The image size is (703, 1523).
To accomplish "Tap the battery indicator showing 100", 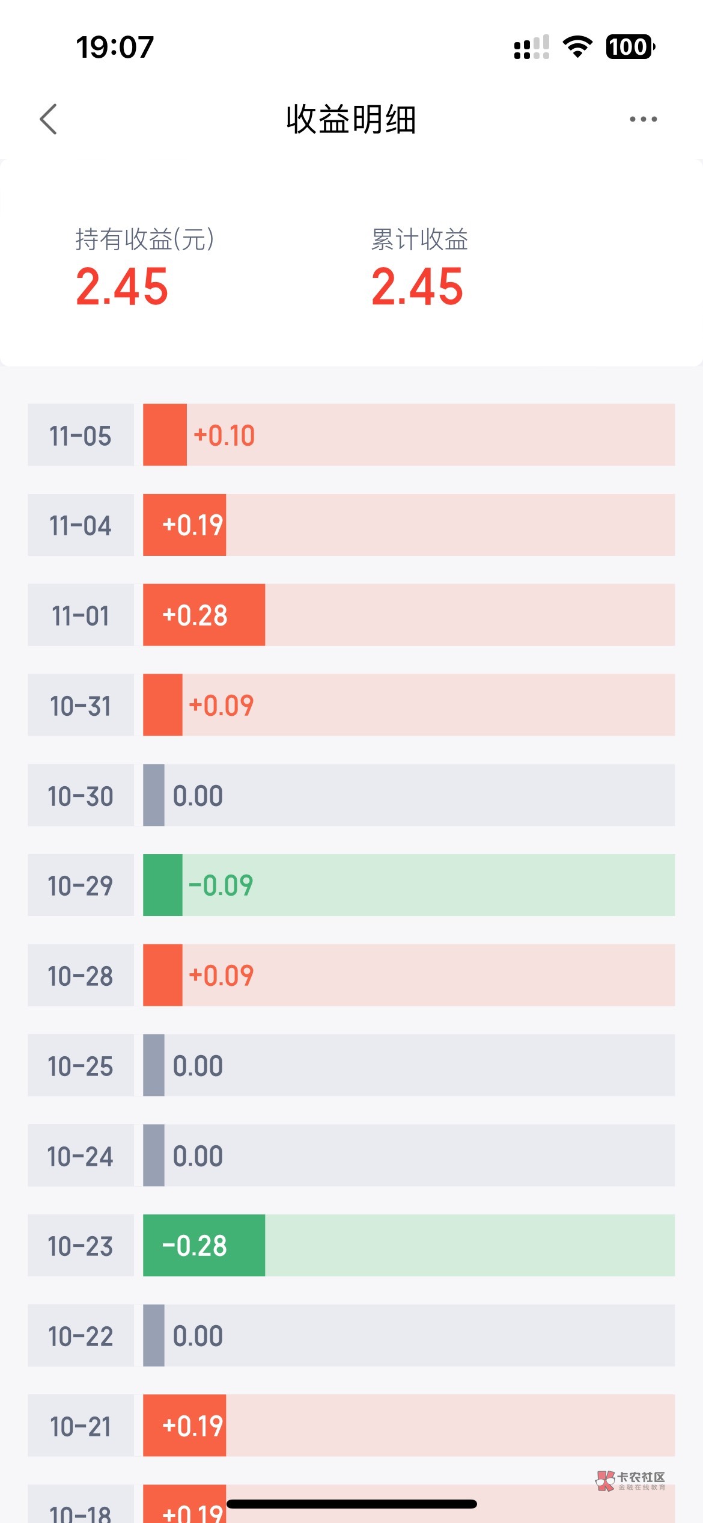I will [630, 47].
